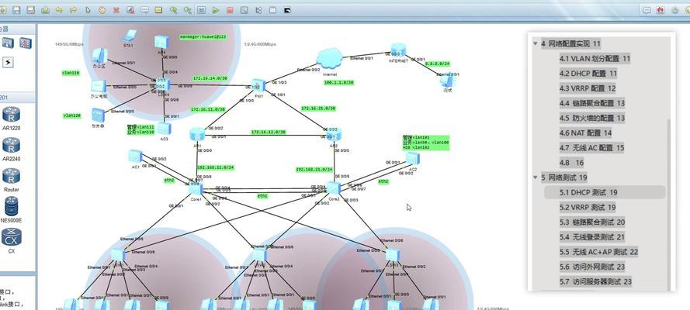Go to 4.5 防火墙的配置
Screen dimensions: 690x310
pos(592,118)
